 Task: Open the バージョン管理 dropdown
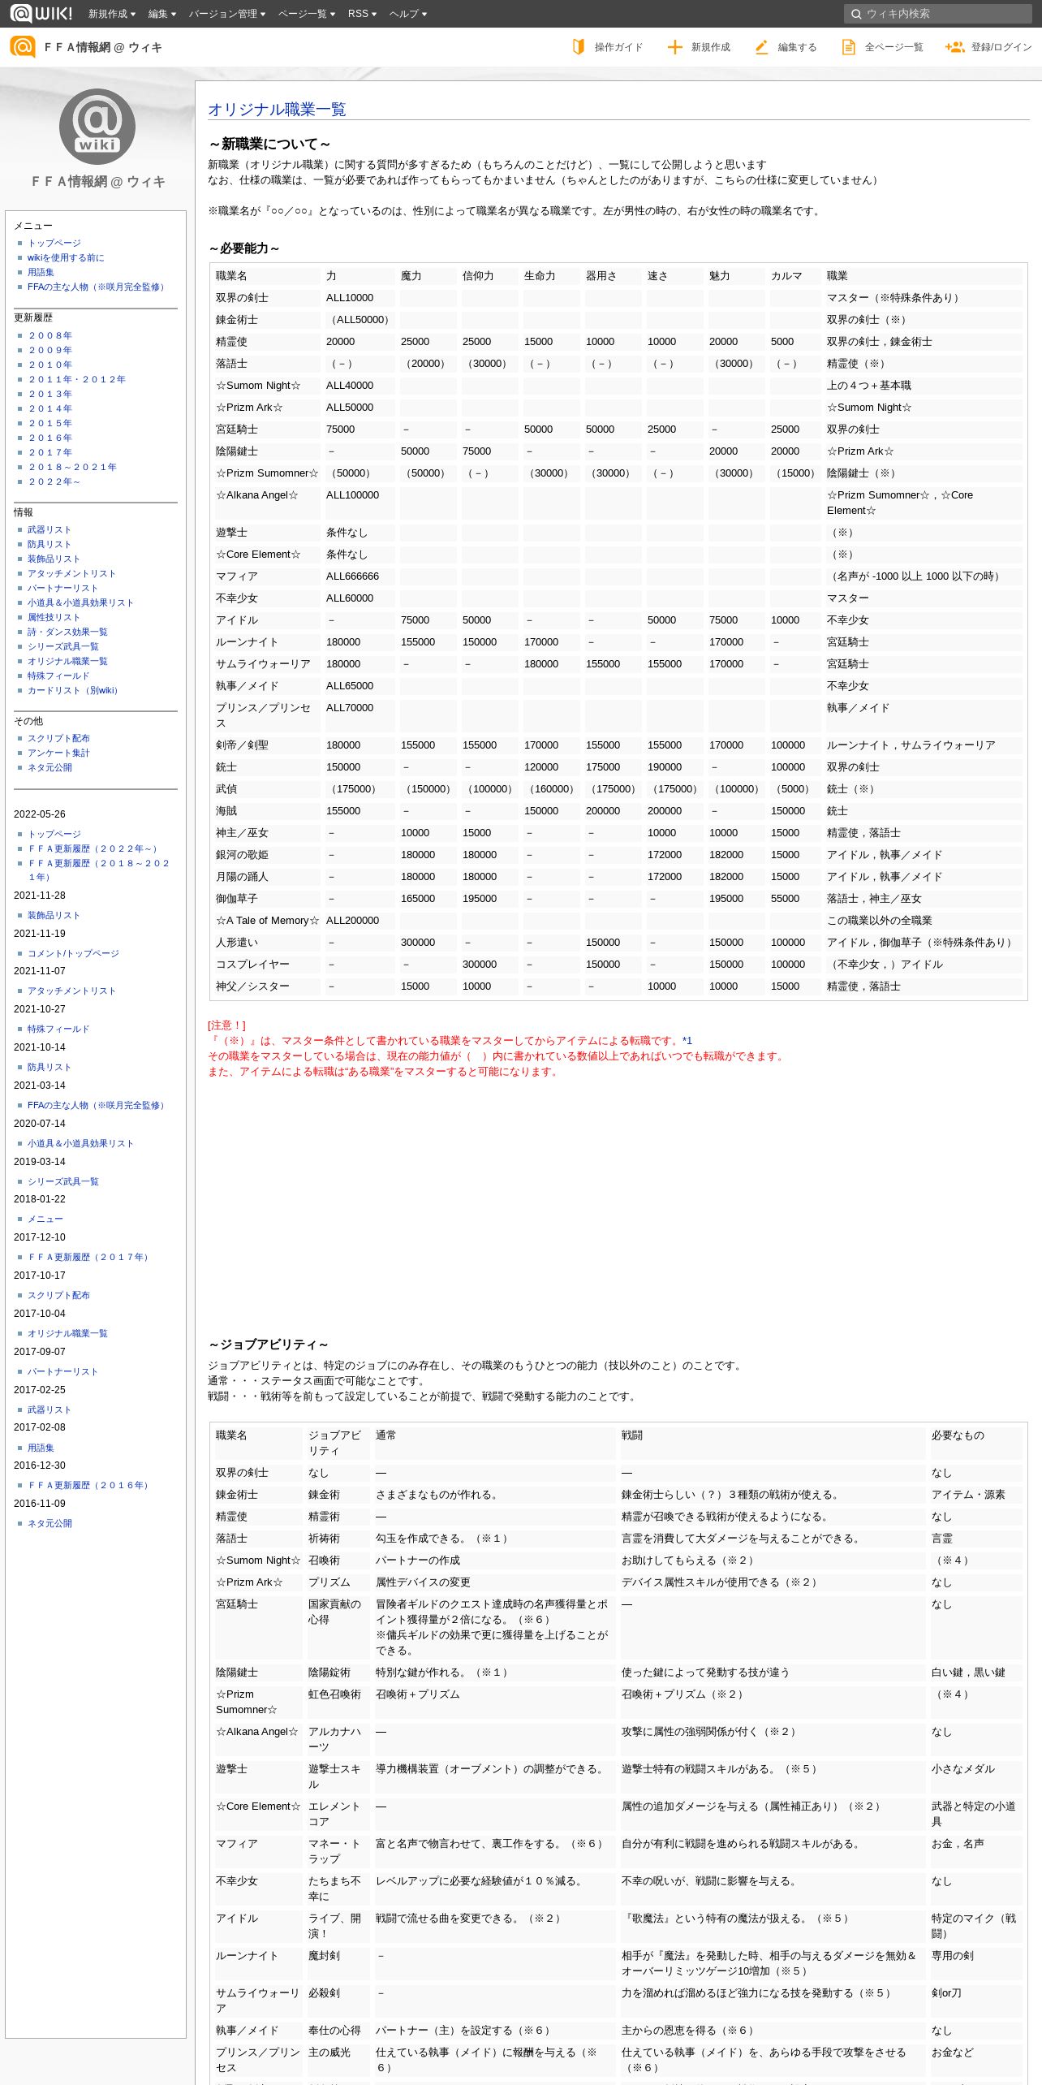pos(227,14)
